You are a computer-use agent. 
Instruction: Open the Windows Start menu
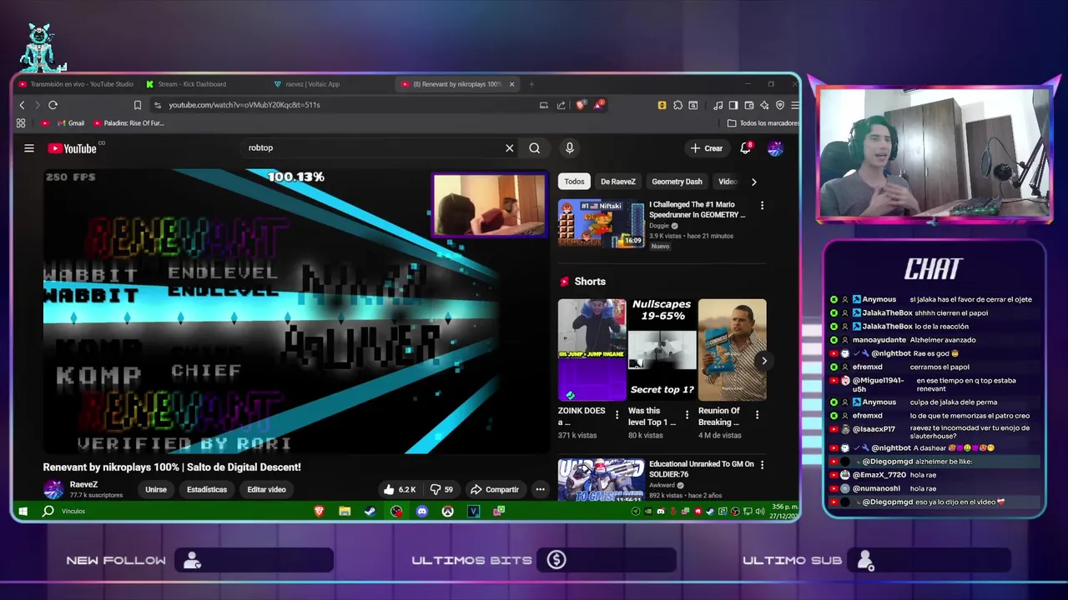[x=23, y=511]
